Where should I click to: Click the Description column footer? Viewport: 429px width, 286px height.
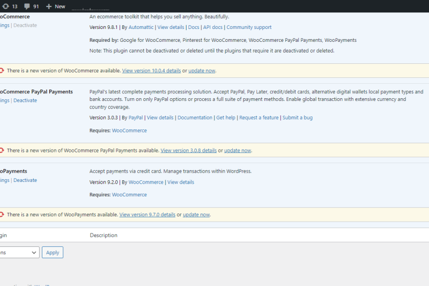(x=103, y=236)
